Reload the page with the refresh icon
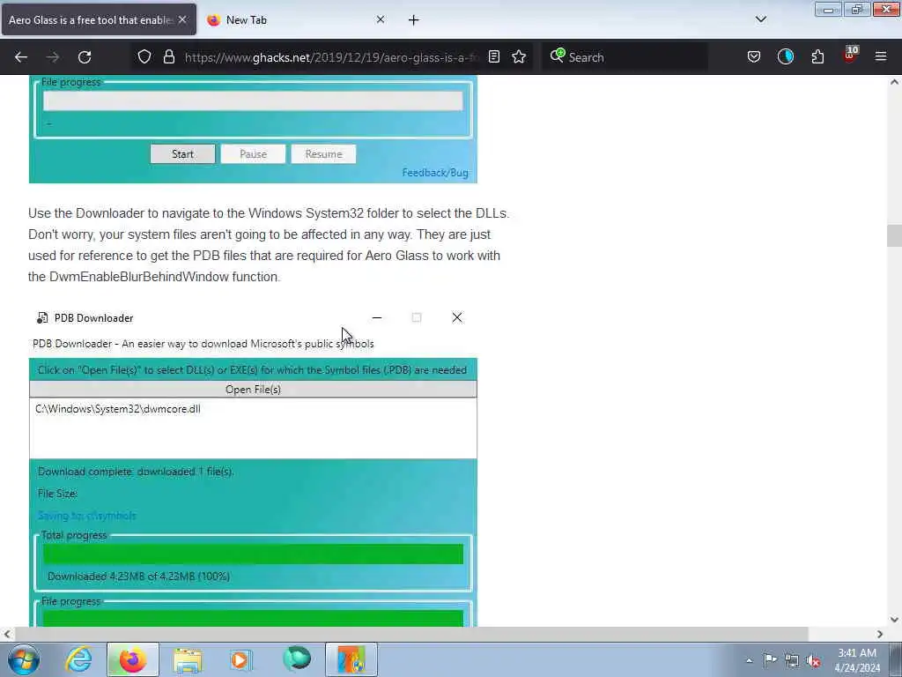The width and height of the screenshot is (902, 677). pyautogui.click(x=85, y=57)
